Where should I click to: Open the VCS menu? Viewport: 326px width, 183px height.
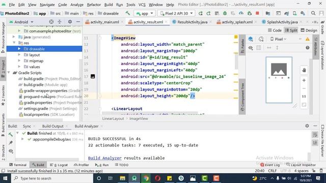coord(142,5)
